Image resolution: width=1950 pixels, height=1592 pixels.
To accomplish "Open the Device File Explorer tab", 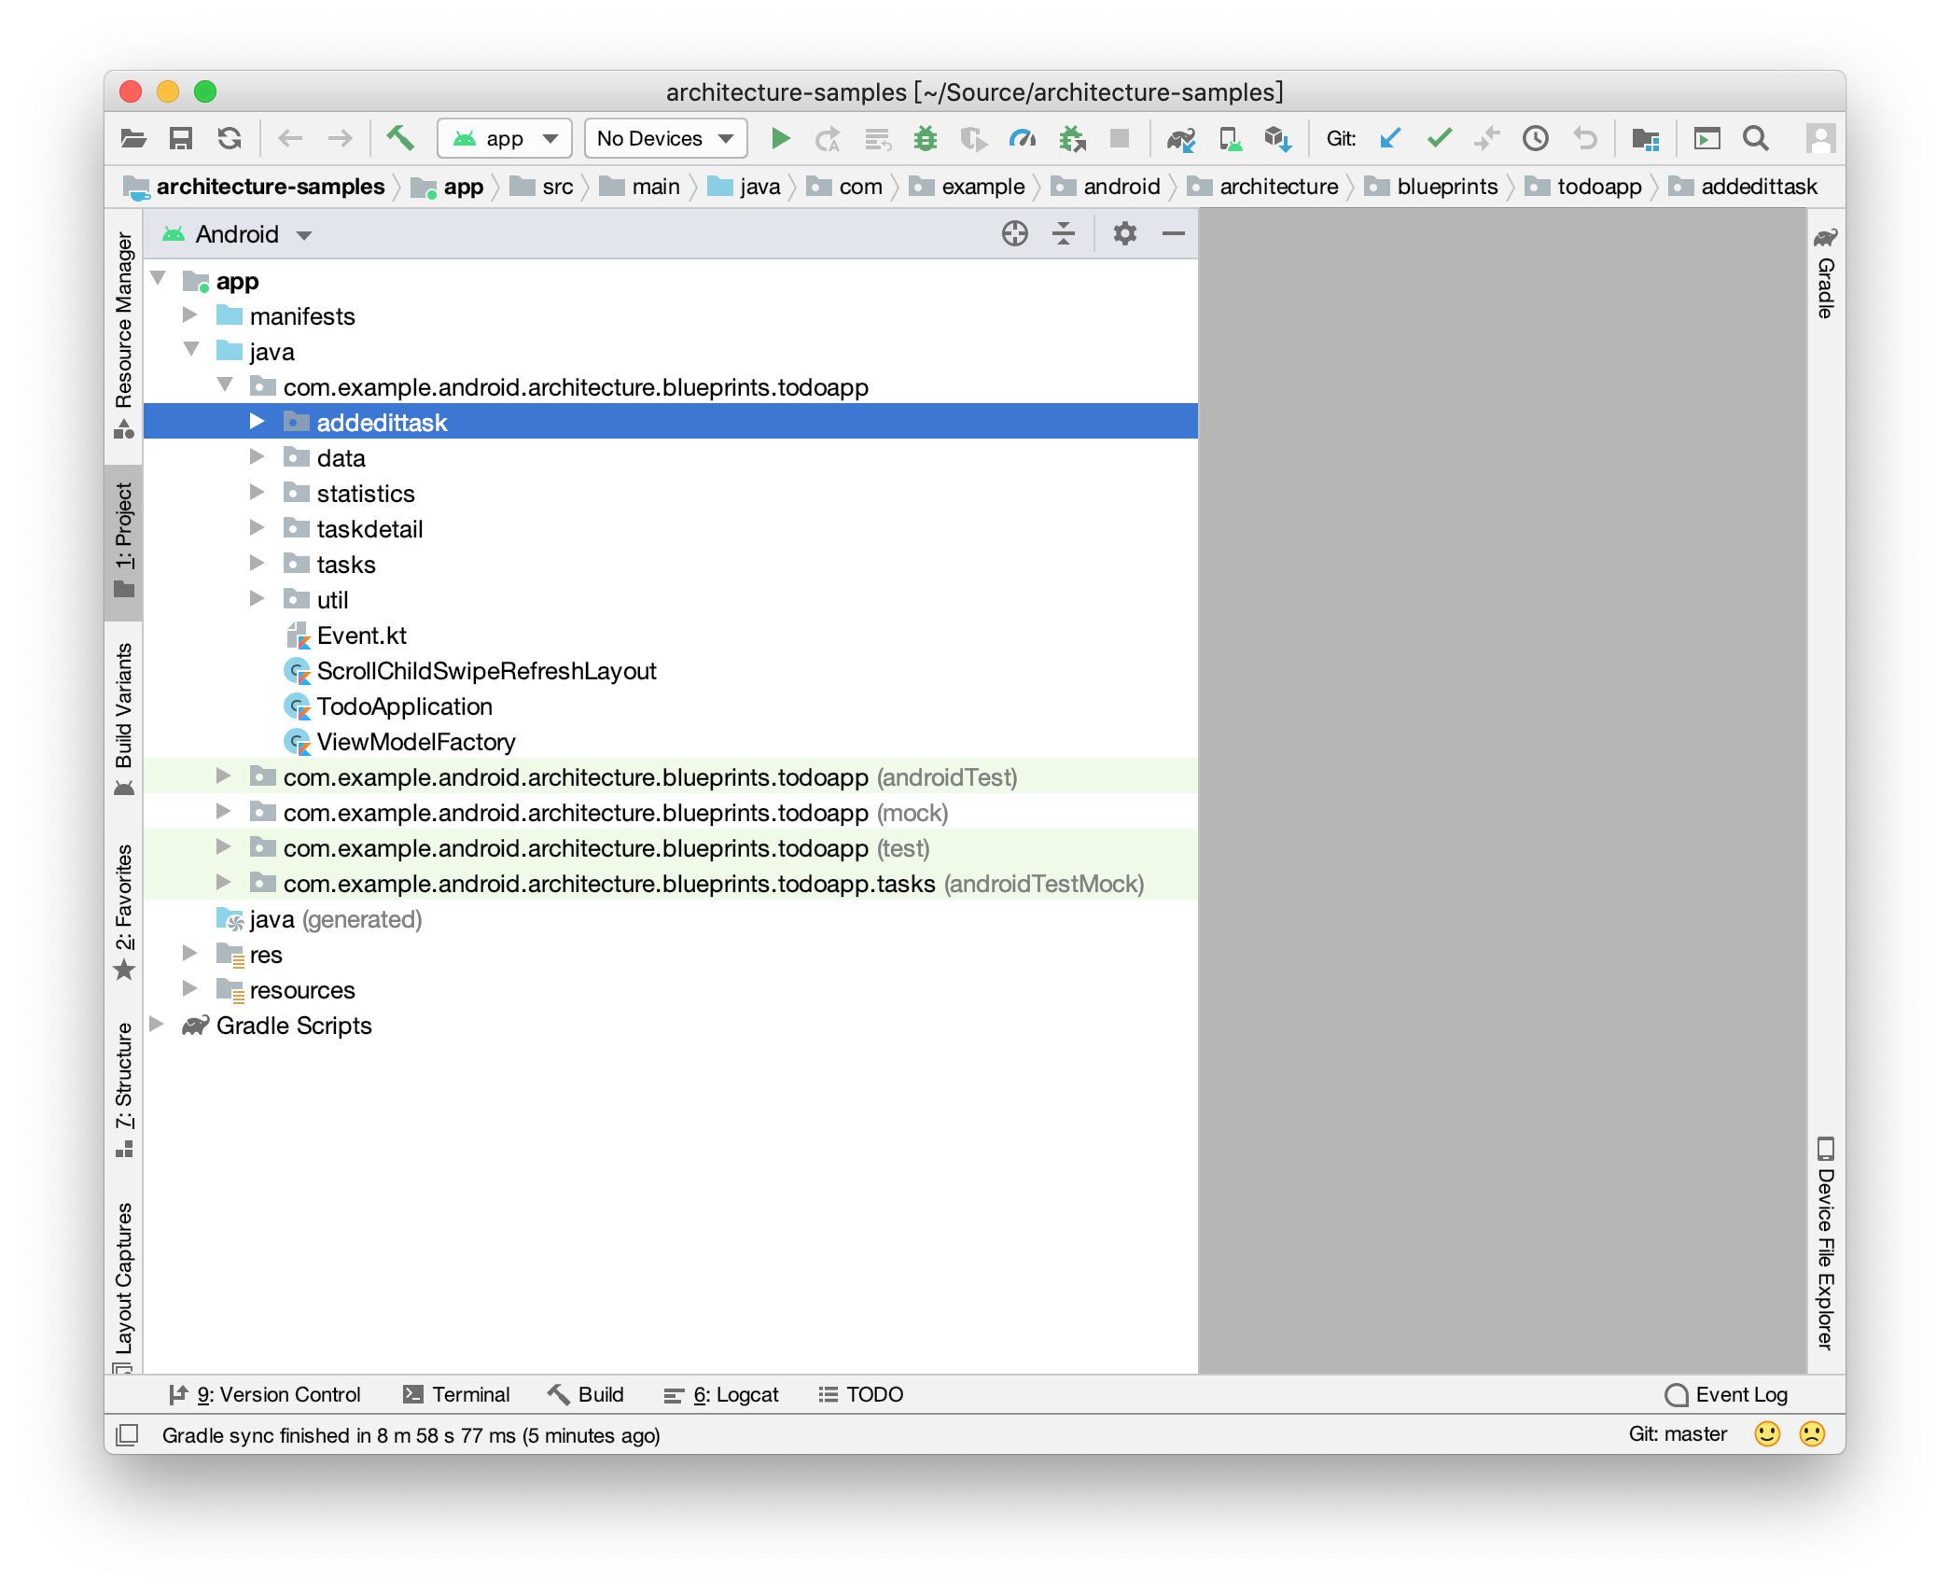I will [1826, 1244].
